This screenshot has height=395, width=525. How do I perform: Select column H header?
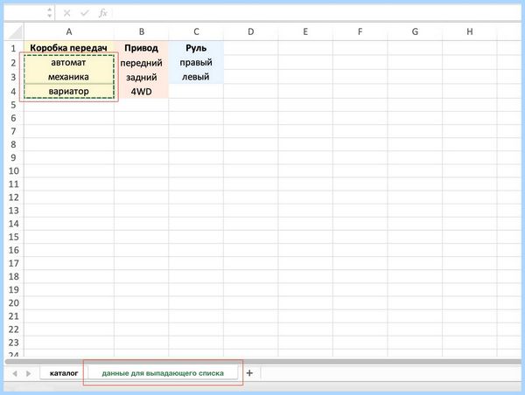click(x=470, y=31)
